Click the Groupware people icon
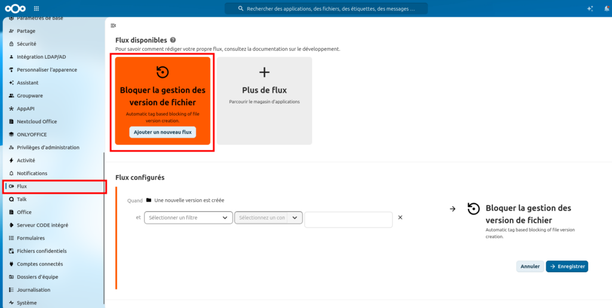 click(11, 96)
